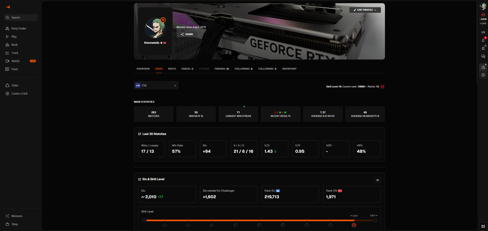488x231 pixels.
Task: Click the K/D 1.43 card
Action: click(x=275, y=149)
